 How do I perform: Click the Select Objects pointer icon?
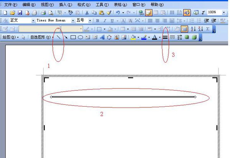click(23, 37)
